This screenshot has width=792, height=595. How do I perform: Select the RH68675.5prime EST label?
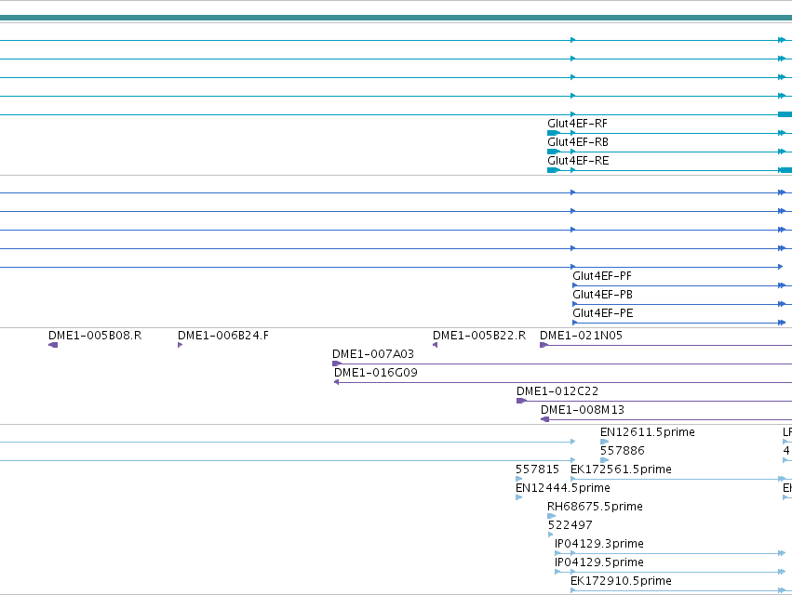click(595, 507)
